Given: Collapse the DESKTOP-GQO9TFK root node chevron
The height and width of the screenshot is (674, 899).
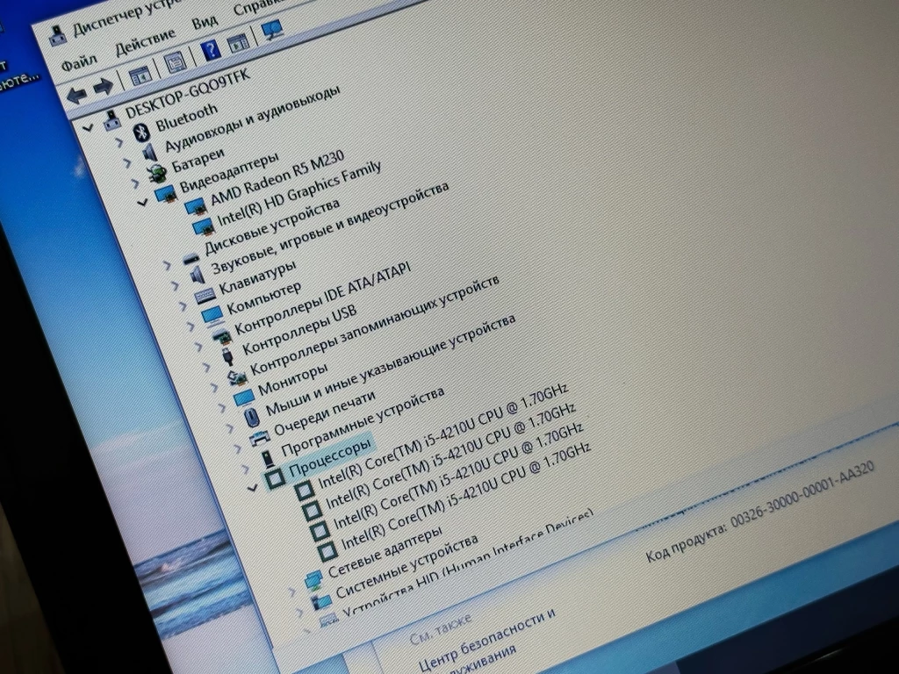Looking at the screenshot, I should 87,127.
